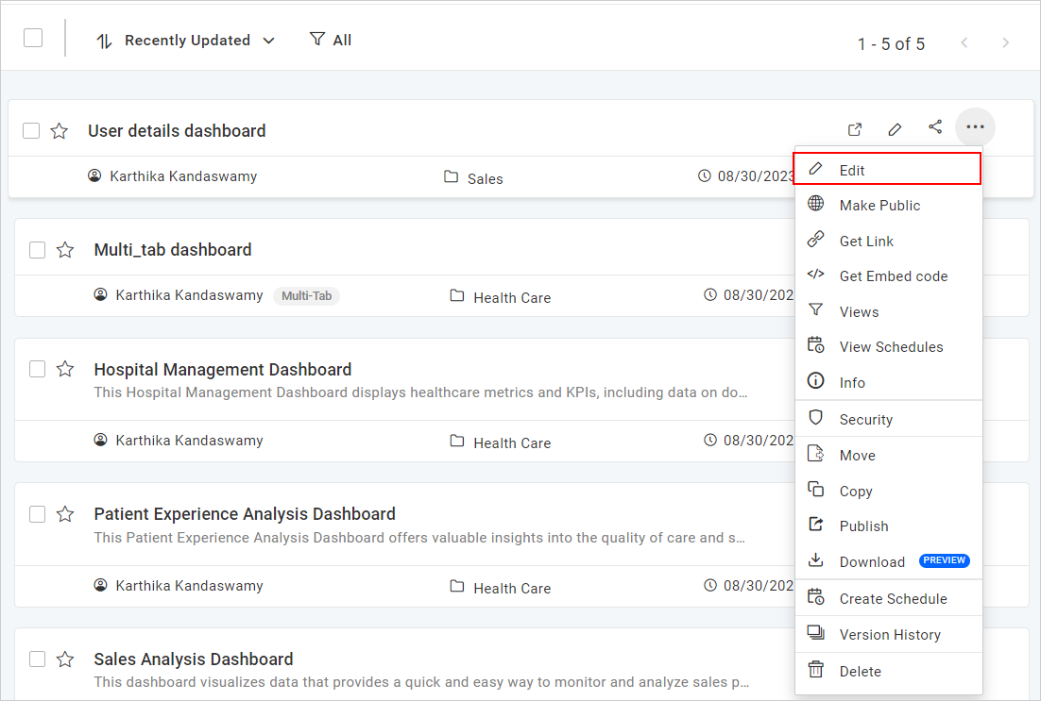Star the Hospital Management Dashboard

pos(65,369)
